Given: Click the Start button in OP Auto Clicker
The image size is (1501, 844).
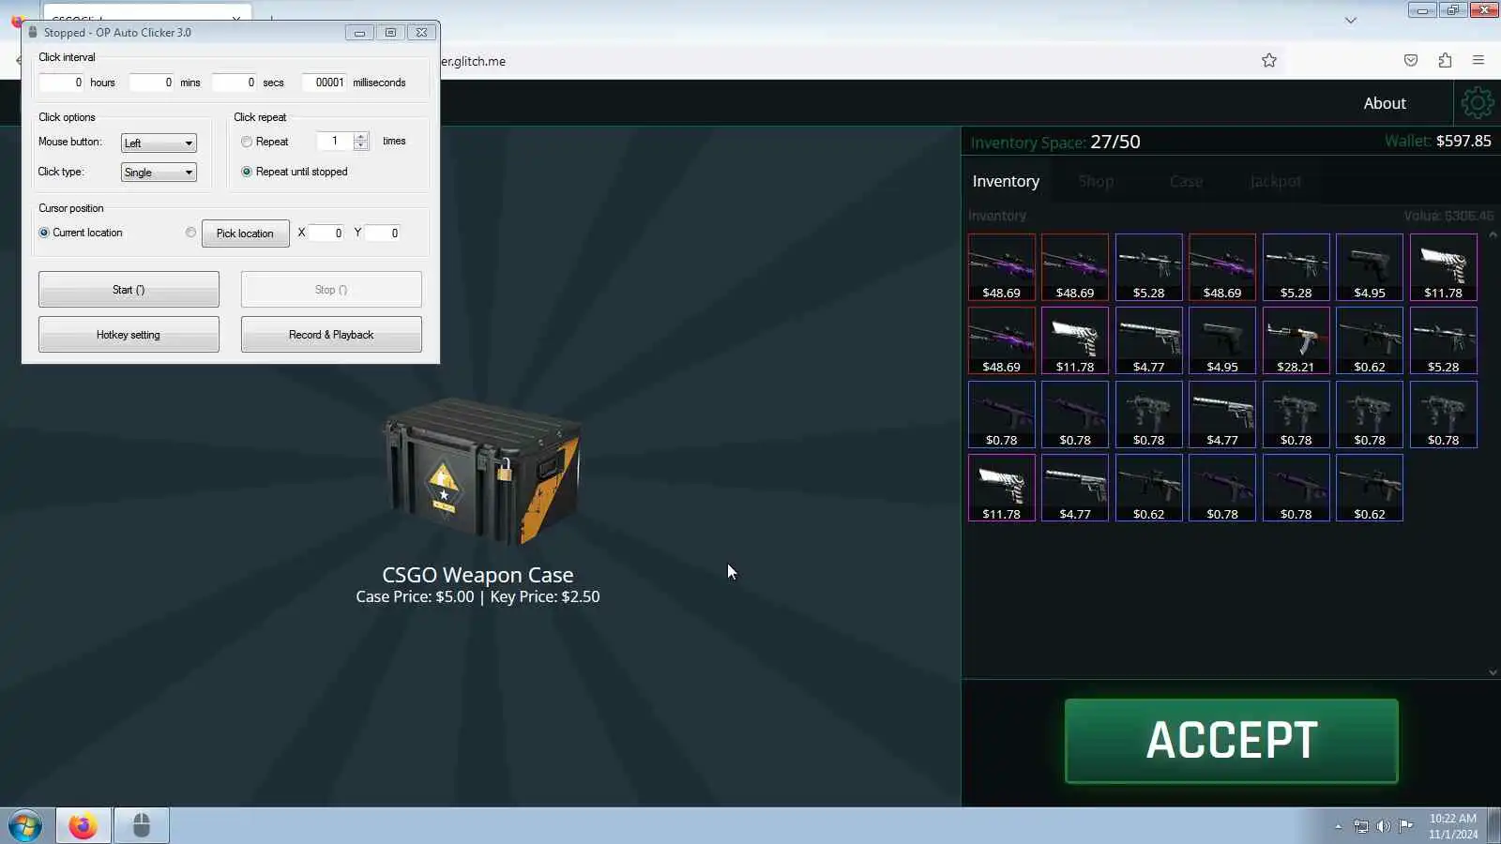Looking at the screenshot, I should pyautogui.click(x=129, y=290).
